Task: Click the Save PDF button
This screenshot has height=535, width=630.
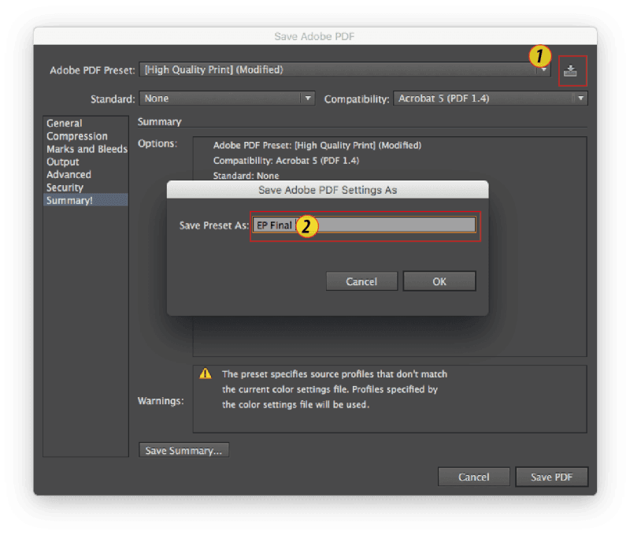Action: click(x=551, y=477)
